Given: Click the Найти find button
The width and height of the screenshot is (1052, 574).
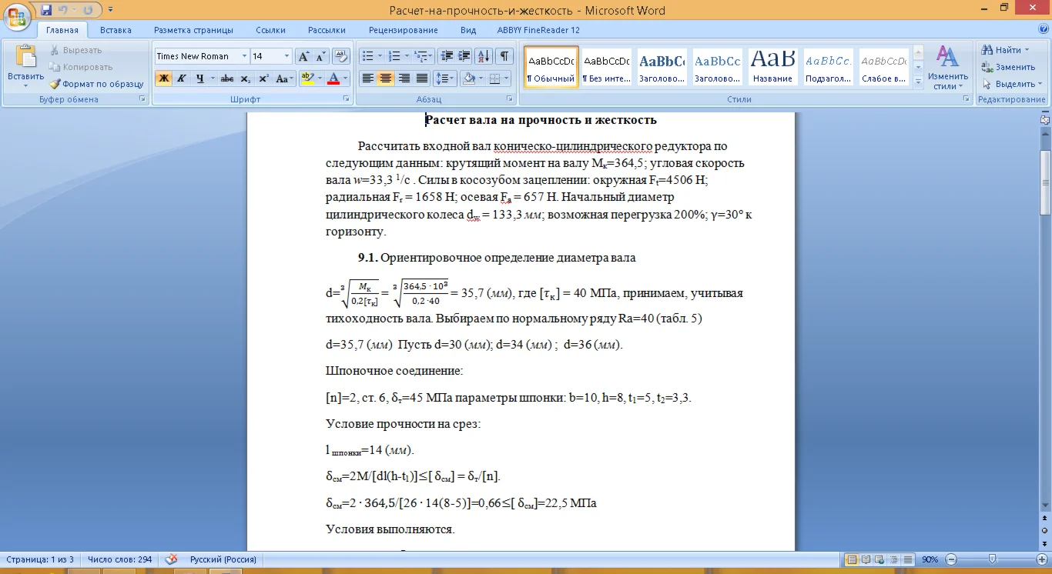Looking at the screenshot, I should coord(1007,50).
